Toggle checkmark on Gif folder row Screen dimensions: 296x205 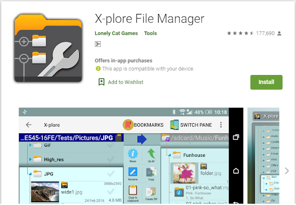[x=111, y=145]
